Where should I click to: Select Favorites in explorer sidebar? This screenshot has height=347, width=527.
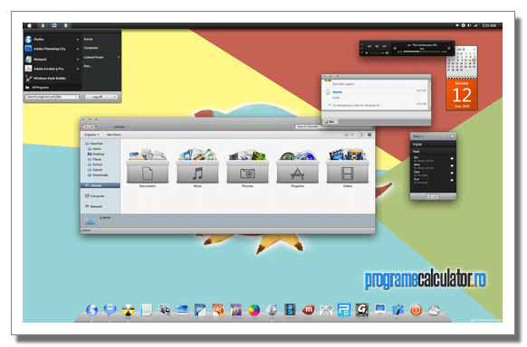pos(94,144)
